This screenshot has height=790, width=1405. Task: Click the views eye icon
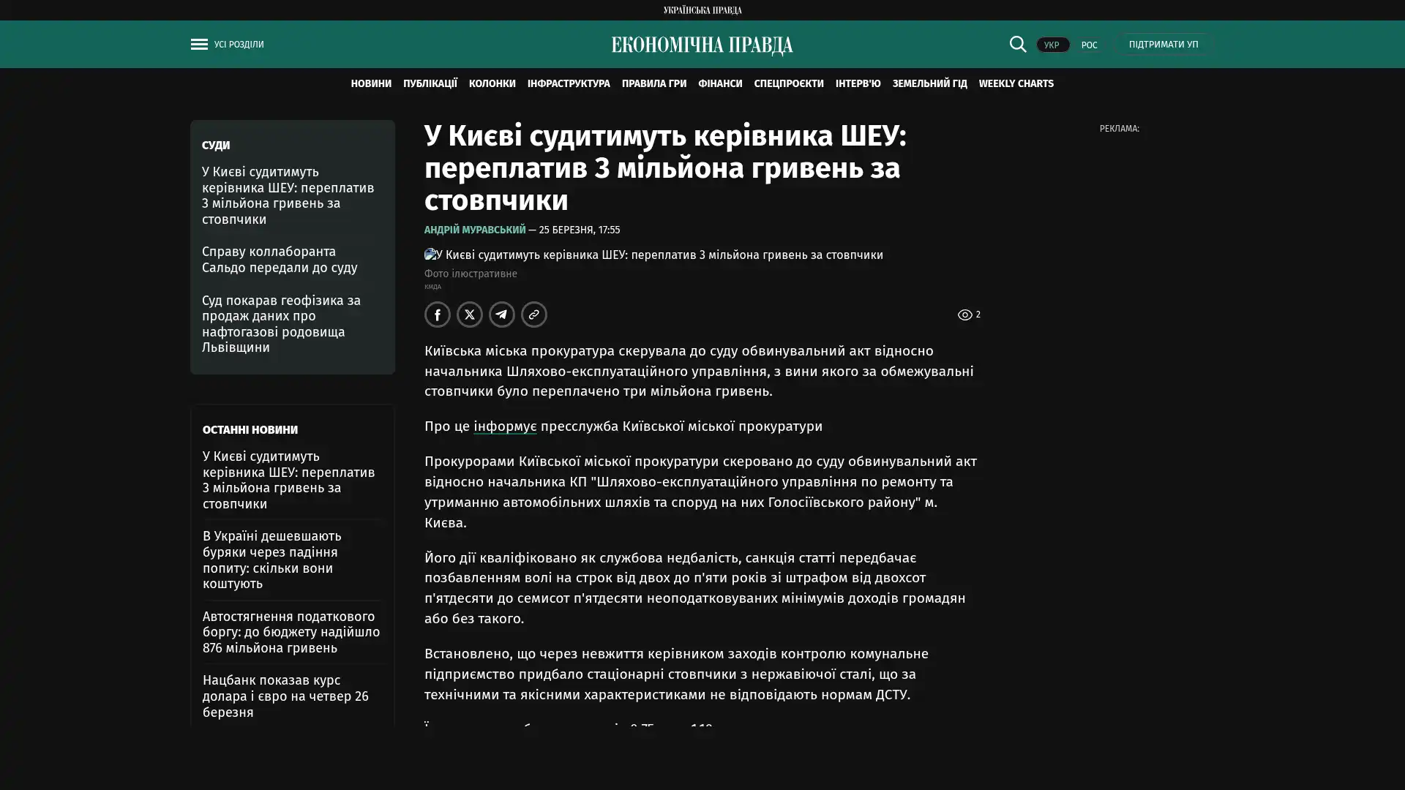[x=964, y=315]
